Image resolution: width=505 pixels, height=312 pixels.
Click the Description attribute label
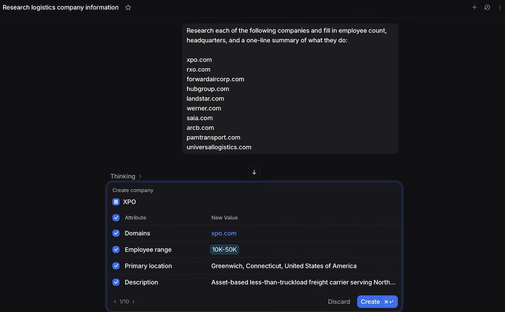tap(141, 282)
